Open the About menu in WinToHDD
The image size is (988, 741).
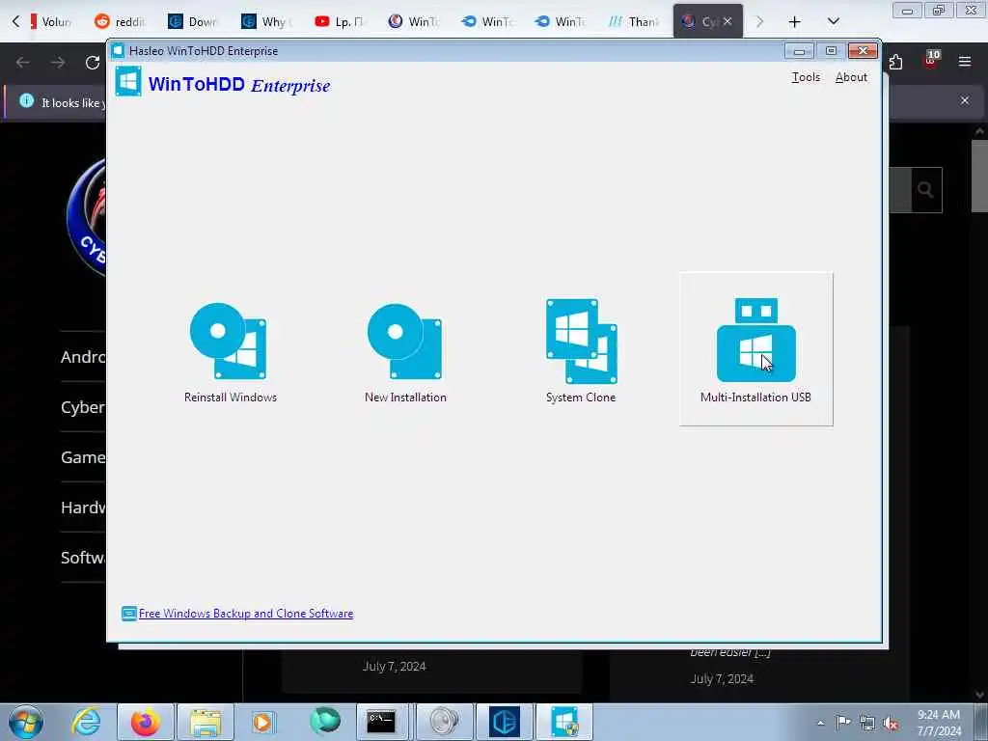[x=851, y=77]
